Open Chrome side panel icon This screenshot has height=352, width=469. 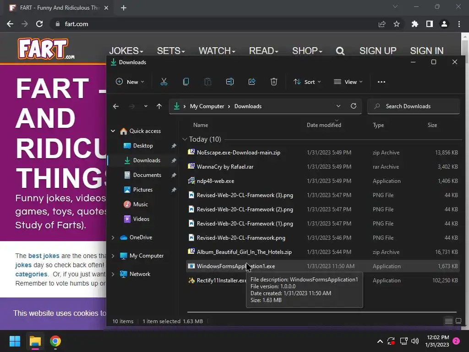pyautogui.click(x=430, y=24)
